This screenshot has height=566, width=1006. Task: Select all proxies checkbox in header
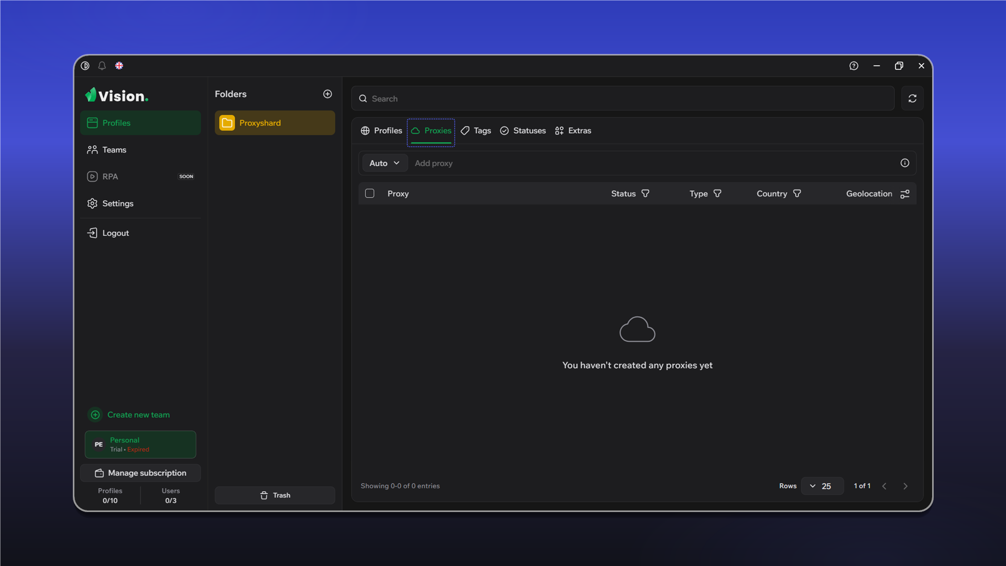(370, 193)
